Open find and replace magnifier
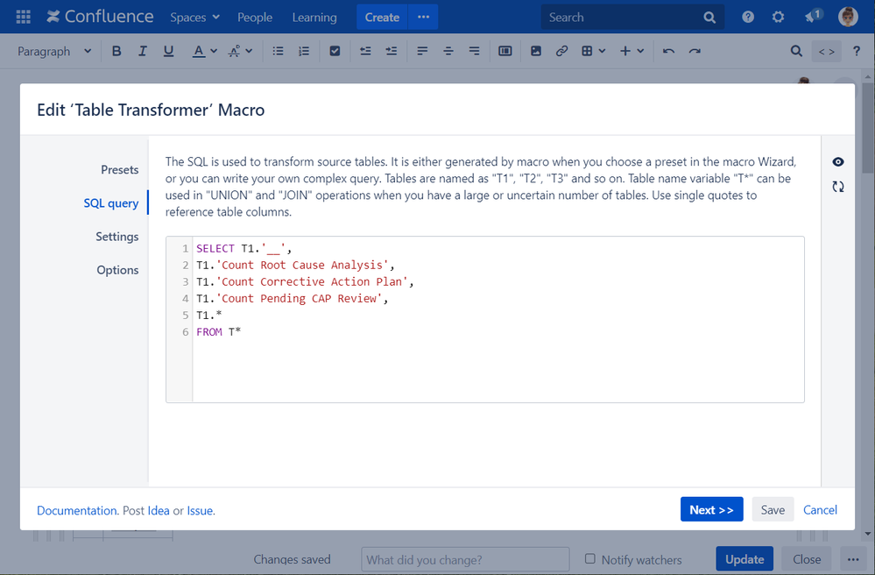The height and width of the screenshot is (575, 875). click(x=796, y=52)
